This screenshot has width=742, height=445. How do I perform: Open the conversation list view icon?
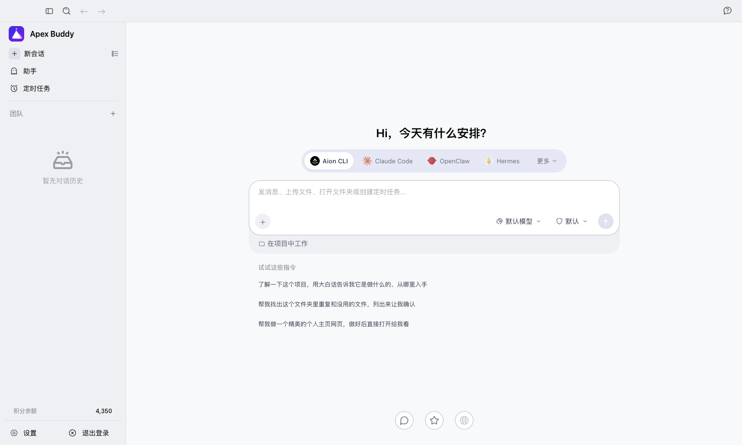pyautogui.click(x=115, y=54)
